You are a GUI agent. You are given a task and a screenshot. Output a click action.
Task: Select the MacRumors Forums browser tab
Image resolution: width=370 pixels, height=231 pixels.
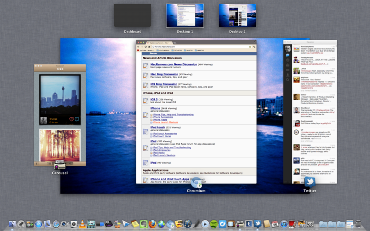[x=160, y=43]
